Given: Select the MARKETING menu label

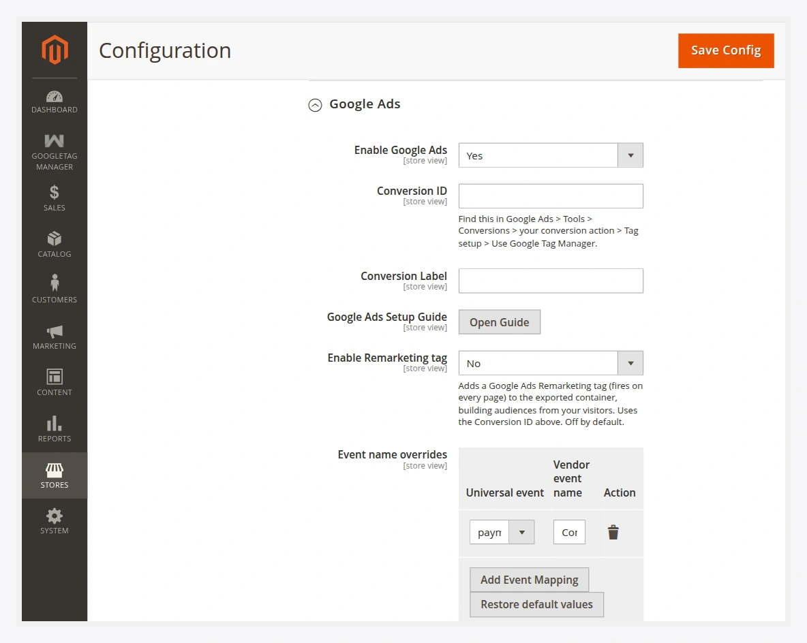Looking at the screenshot, I should [x=55, y=346].
